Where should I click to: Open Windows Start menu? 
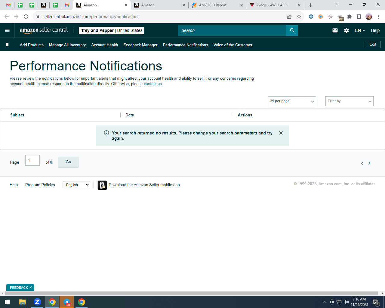(7, 302)
